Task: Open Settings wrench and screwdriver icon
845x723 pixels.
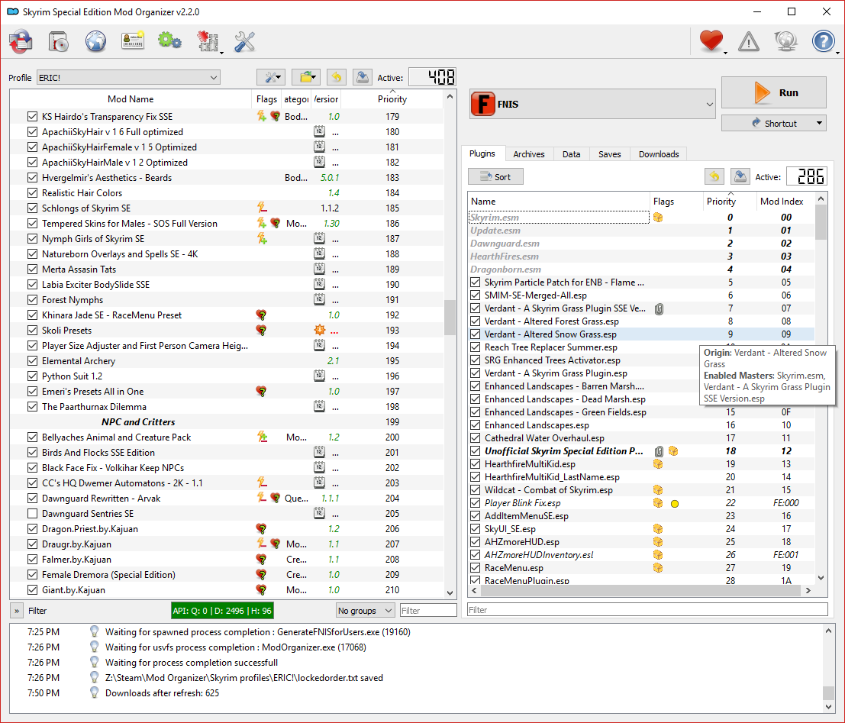Action: (245, 41)
